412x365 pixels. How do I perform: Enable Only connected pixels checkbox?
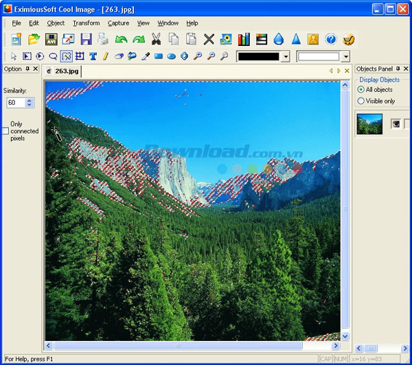pos(5,131)
